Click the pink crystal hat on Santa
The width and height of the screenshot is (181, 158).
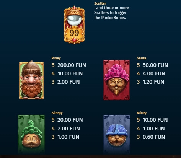116,72
